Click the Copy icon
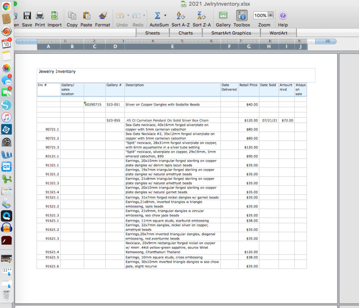 point(72,16)
